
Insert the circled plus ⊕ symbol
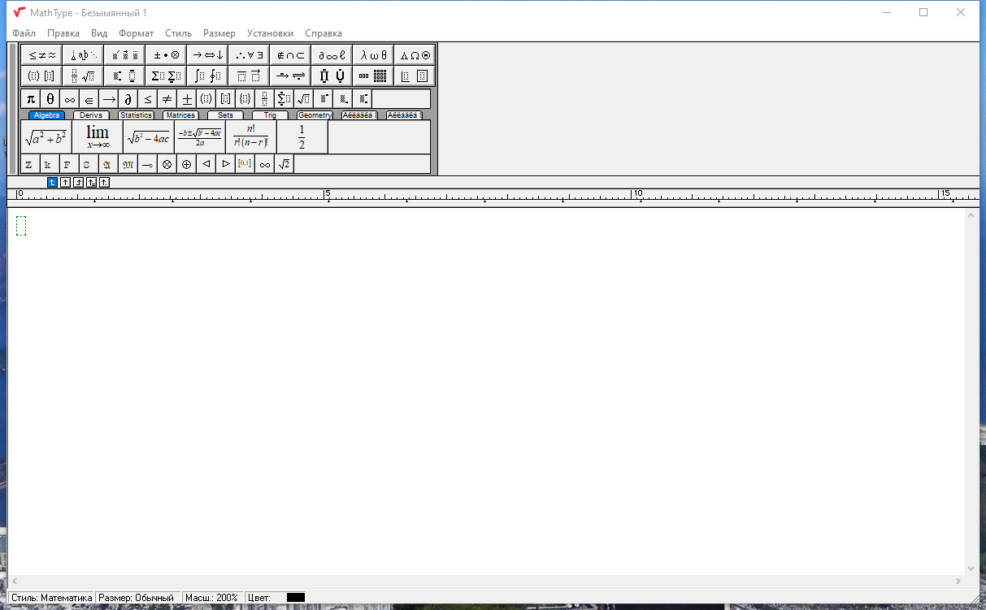point(187,164)
